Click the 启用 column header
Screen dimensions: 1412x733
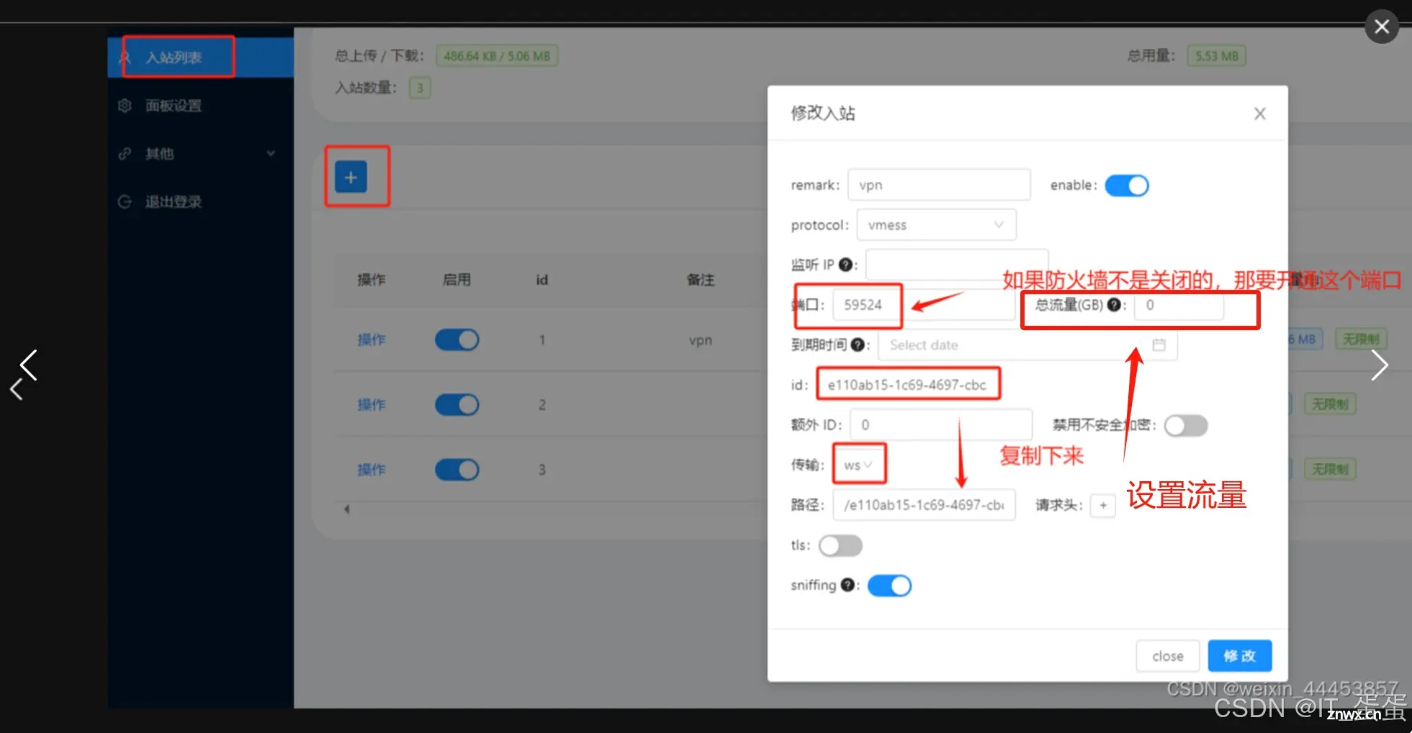point(457,280)
